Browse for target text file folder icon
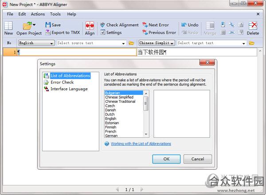The image size is (266, 195). coord(251,43)
